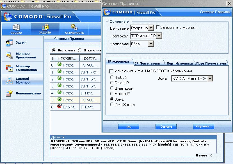Switch to the Порт Получателя tab
Screen dimensions: 233x164
point(211,63)
